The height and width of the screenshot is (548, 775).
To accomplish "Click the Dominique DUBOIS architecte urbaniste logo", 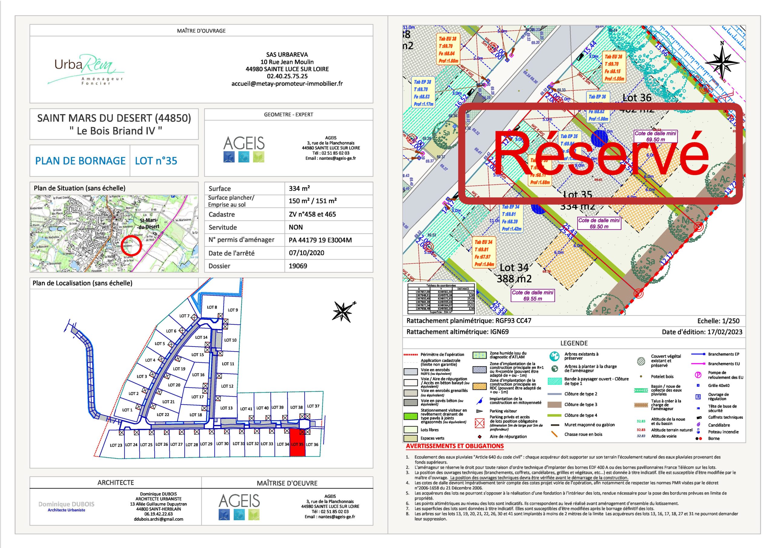I will coord(66,506).
